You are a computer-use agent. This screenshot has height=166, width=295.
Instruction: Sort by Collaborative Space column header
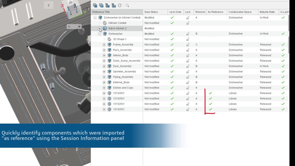(x=243, y=12)
